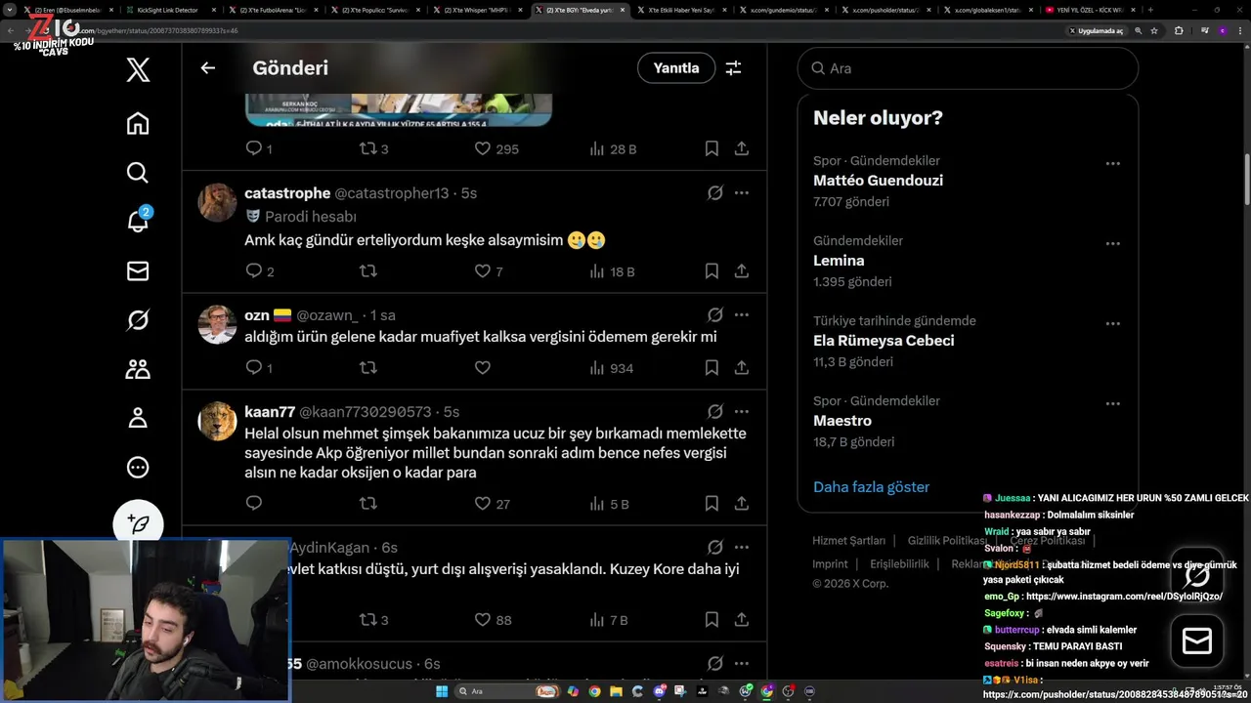Open Messages envelope in sidebar
Image resolution: width=1251 pixels, height=703 pixels.
click(138, 270)
